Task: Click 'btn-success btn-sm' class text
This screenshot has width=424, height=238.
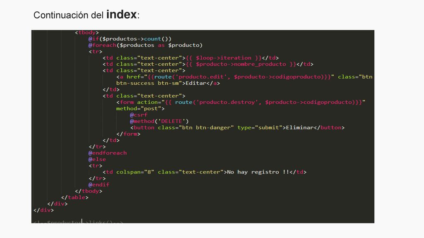Action: pyautogui.click(x=147, y=83)
